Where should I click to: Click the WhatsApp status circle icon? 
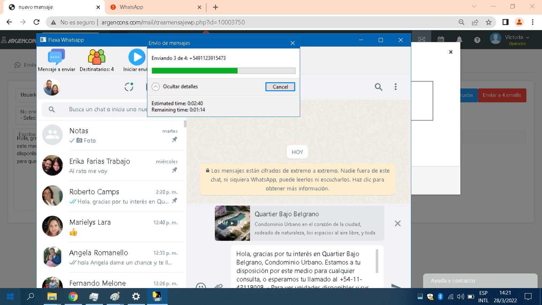(x=129, y=87)
